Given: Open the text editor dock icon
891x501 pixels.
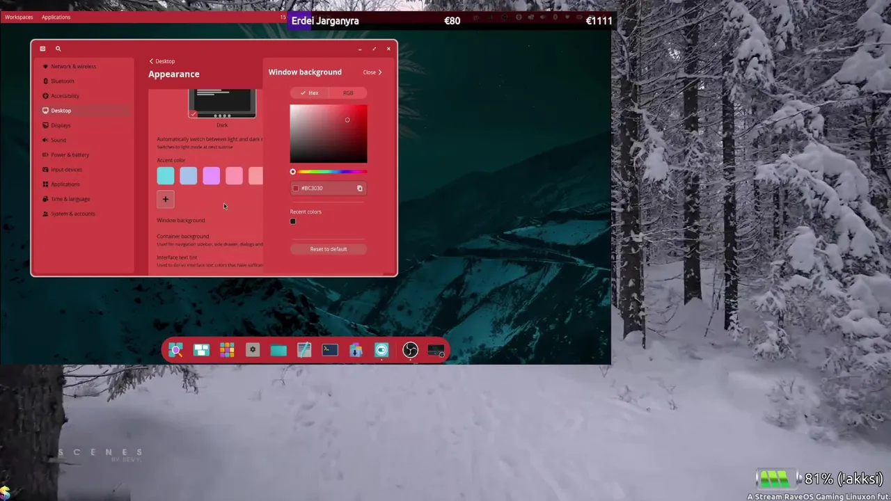Looking at the screenshot, I should tap(304, 350).
